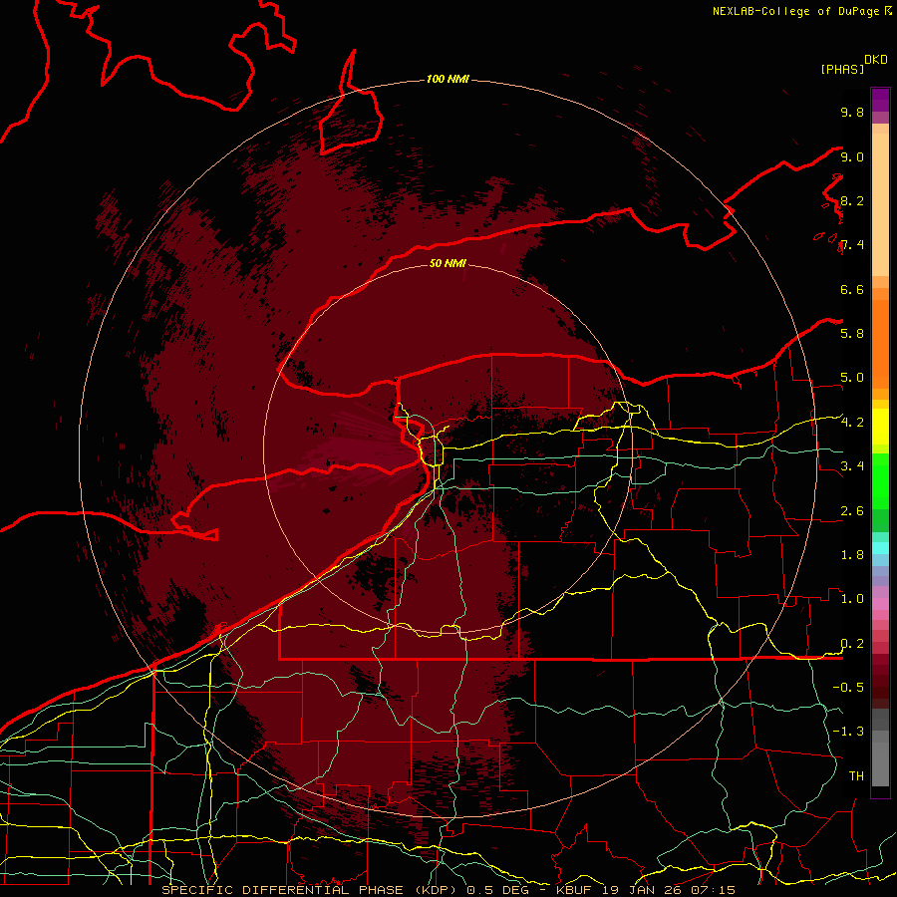This screenshot has width=897, height=897.
Task: Click the 19 JAN 26 07:15 timestamp
Action: (669, 890)
